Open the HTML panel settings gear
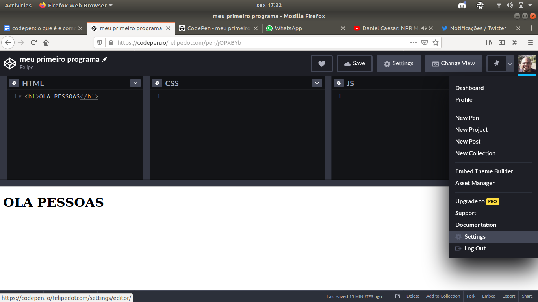Viewport: 538px width, 302px height. (14, 83)
